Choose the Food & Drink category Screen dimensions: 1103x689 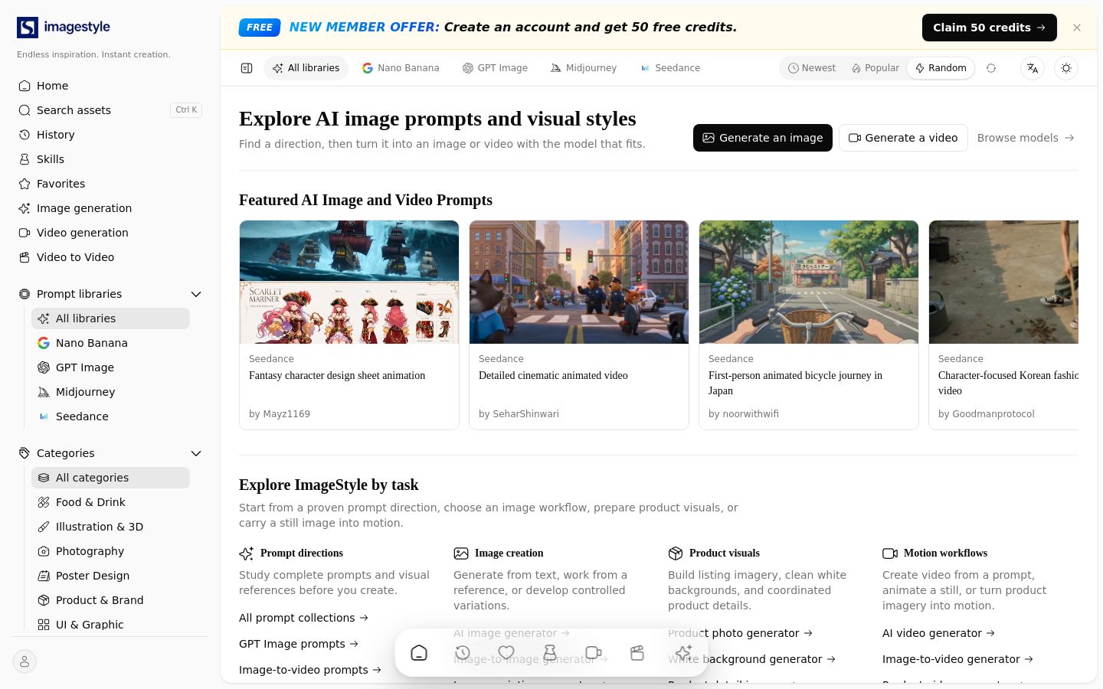coord(110,502)
